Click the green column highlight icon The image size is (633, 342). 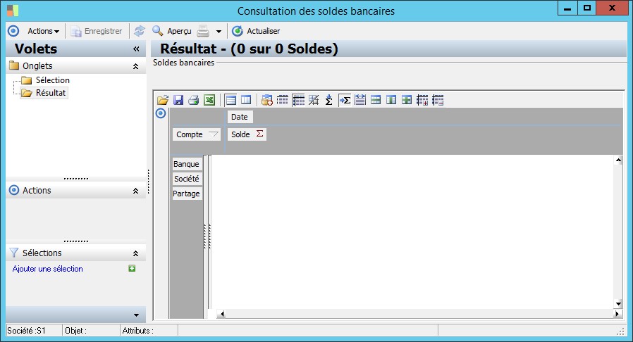pyautogui.click(x=391, y=100)
